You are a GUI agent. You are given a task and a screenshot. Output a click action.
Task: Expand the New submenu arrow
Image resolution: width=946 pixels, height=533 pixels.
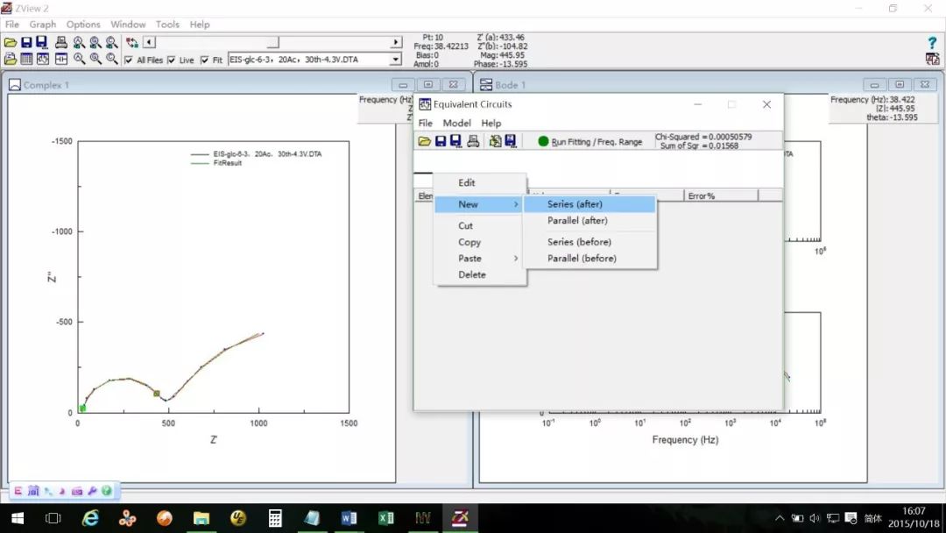coord(516,204)
